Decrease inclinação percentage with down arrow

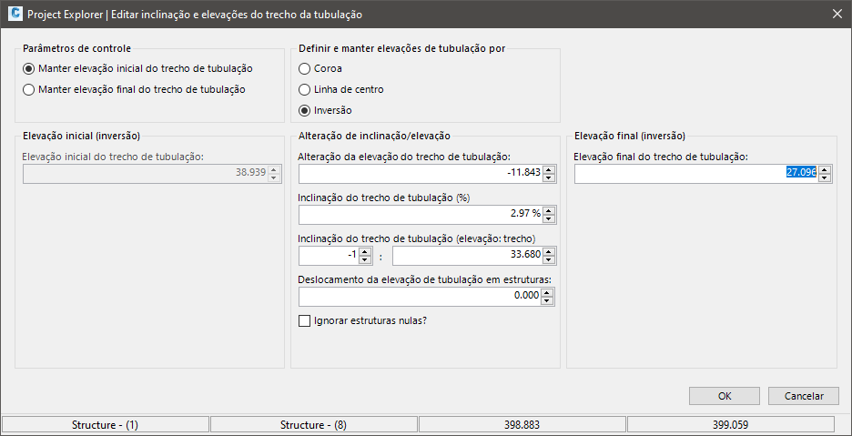549,219
